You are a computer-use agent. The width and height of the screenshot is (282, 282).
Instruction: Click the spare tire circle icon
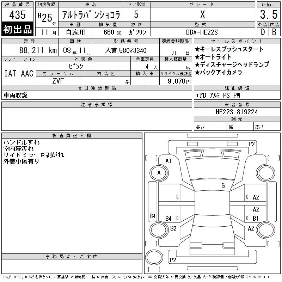pyautogui.click(x=154, y=257)
